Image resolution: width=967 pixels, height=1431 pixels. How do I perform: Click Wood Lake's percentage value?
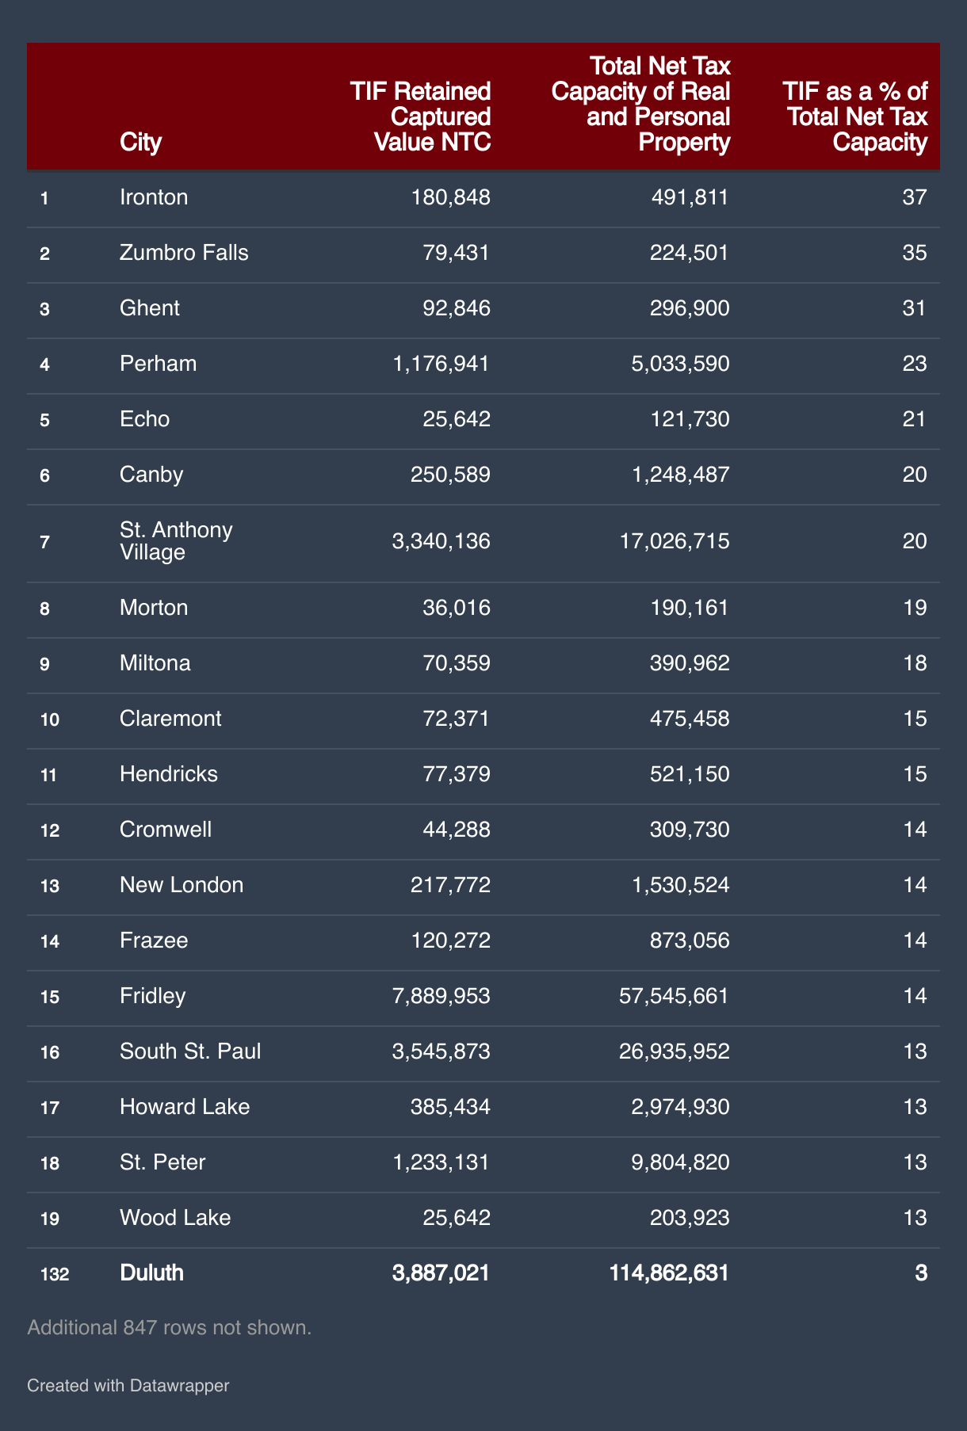tap(915, 1218)
